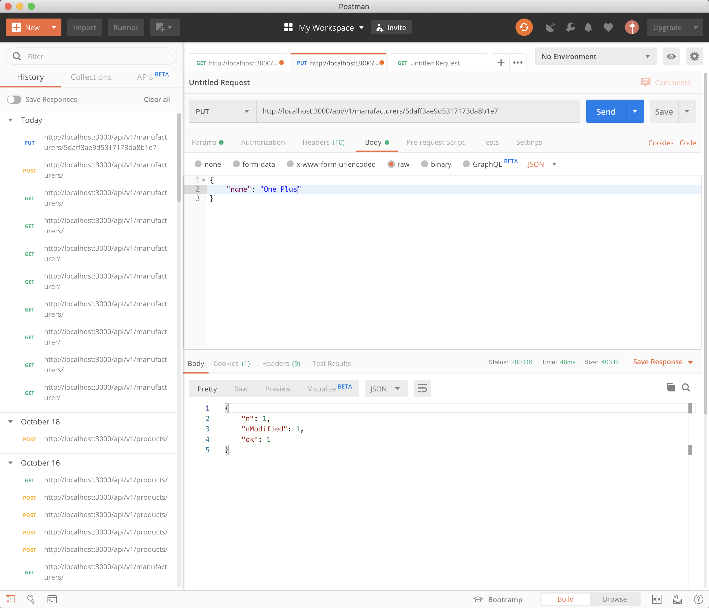Select the form-data body radio button

click(x=236, y=164)
